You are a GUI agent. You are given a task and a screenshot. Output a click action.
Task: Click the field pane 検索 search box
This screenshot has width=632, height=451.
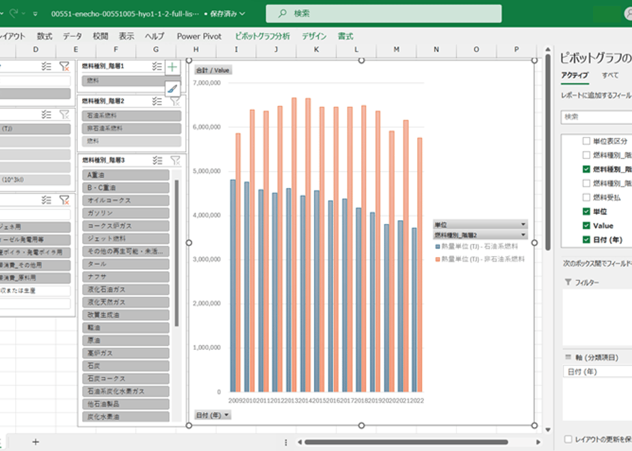pyautogui.click(x=596, y=117)
